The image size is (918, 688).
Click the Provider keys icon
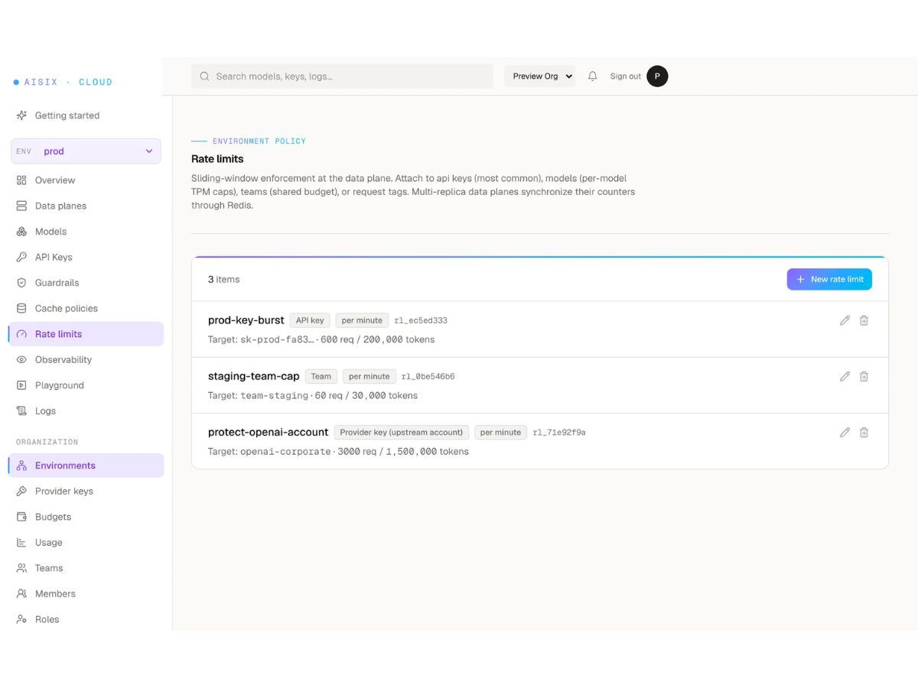click(x=21, y=491)
